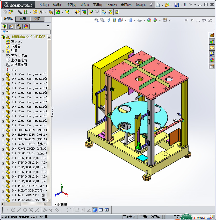Toggle the shaded view button in bottom toolbar
The image size is (216, 220).
click(x=95, y=210)
